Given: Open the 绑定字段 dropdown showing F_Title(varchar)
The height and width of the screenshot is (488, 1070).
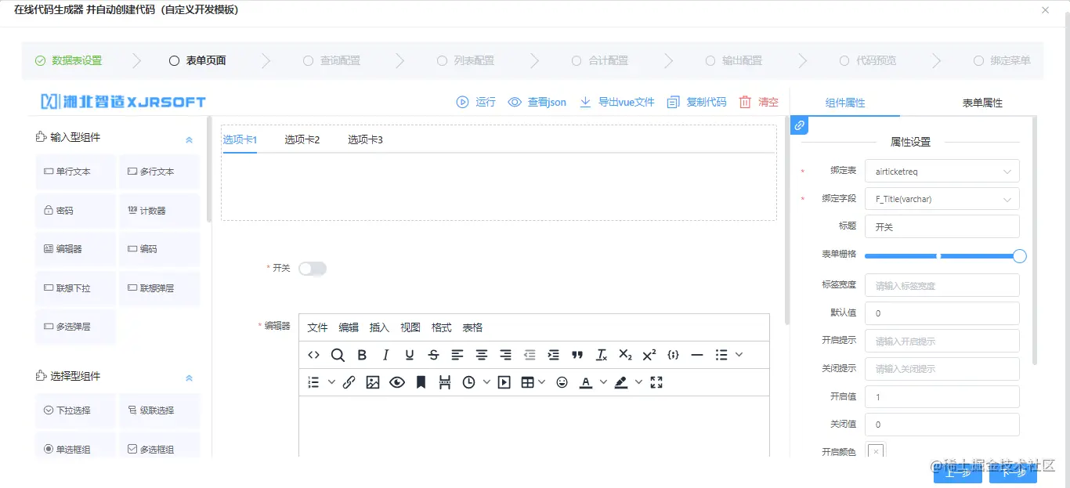Looking at the screenshot, I should 942,198.
